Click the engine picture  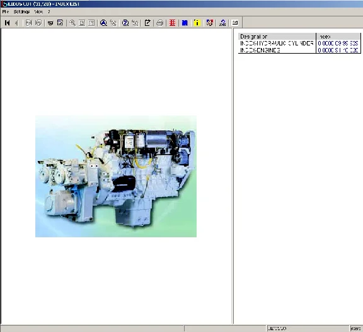(x=116, y=176)
